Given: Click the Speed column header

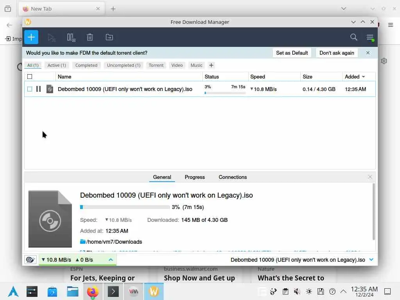Looking at the screenshot, I should 275,77.
